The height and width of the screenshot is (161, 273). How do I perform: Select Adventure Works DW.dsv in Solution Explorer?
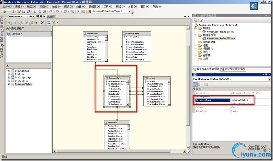pyautogui.click(x=221, y=39)
